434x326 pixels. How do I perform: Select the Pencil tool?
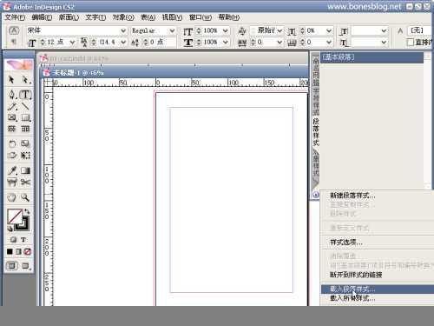click(12, 106)
